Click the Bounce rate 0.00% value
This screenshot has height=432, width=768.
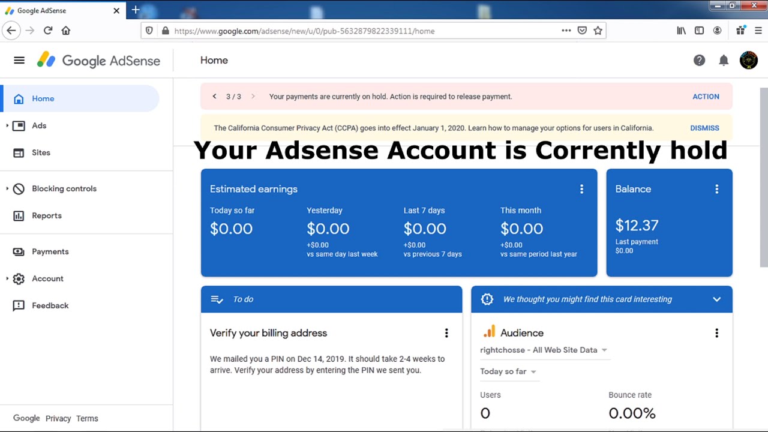click(632, 413)
